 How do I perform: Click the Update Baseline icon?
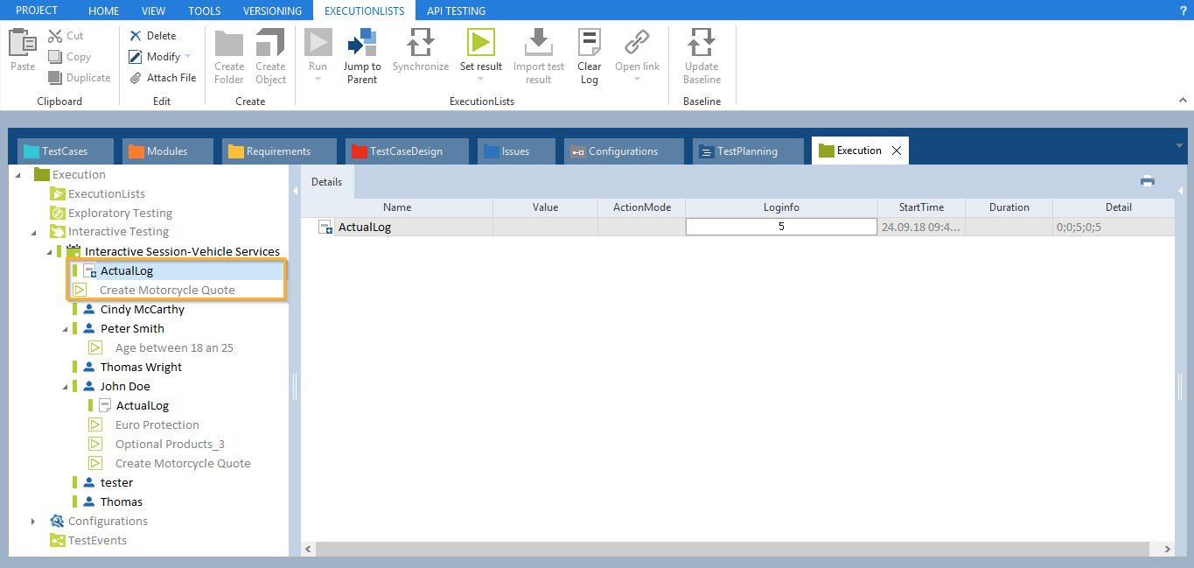(x=701, y=42)
